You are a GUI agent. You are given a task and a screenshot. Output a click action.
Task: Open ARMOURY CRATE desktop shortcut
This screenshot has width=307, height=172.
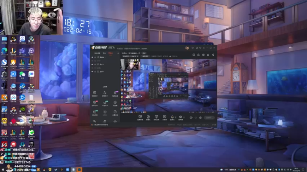(x=4, y=76)
